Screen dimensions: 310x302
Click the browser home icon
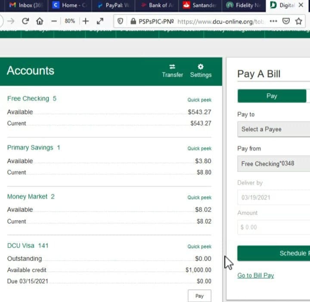click(x=40, y=21)
